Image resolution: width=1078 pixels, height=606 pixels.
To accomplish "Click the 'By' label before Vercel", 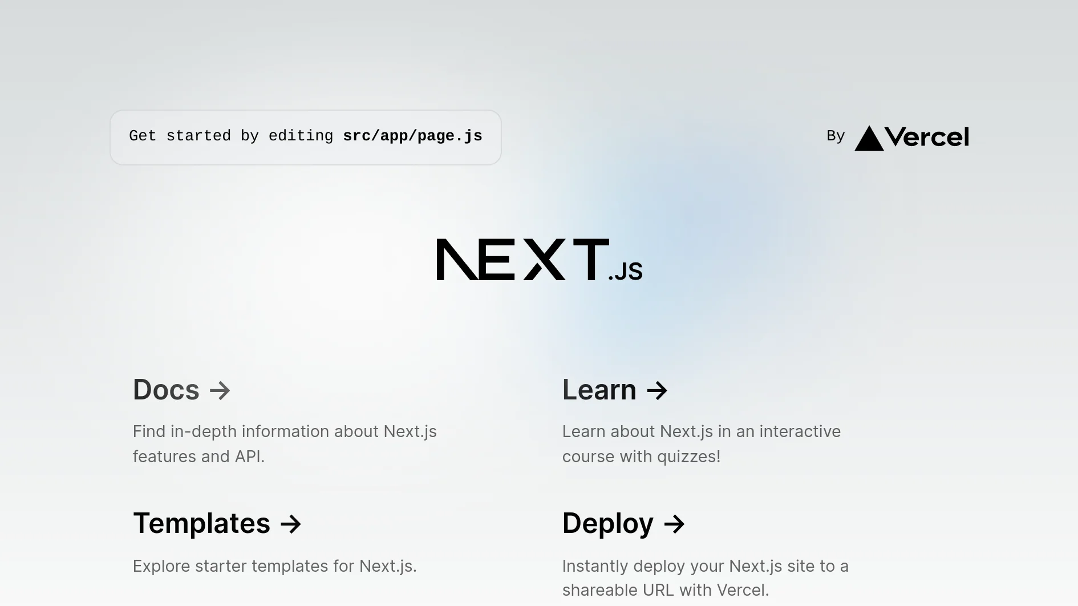I will (x=836, y=136).
